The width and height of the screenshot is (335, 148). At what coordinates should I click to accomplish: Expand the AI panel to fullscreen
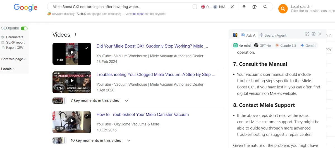tap(307, 34)
